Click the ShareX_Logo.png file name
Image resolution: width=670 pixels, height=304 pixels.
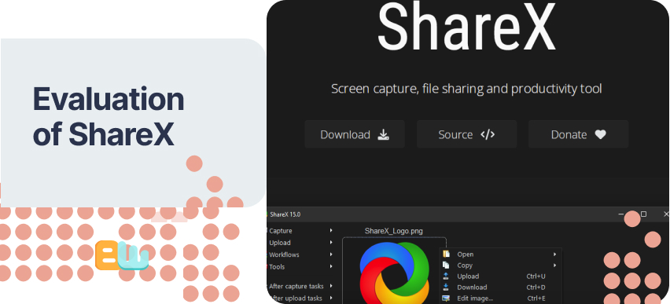click(x=393, y=231)
